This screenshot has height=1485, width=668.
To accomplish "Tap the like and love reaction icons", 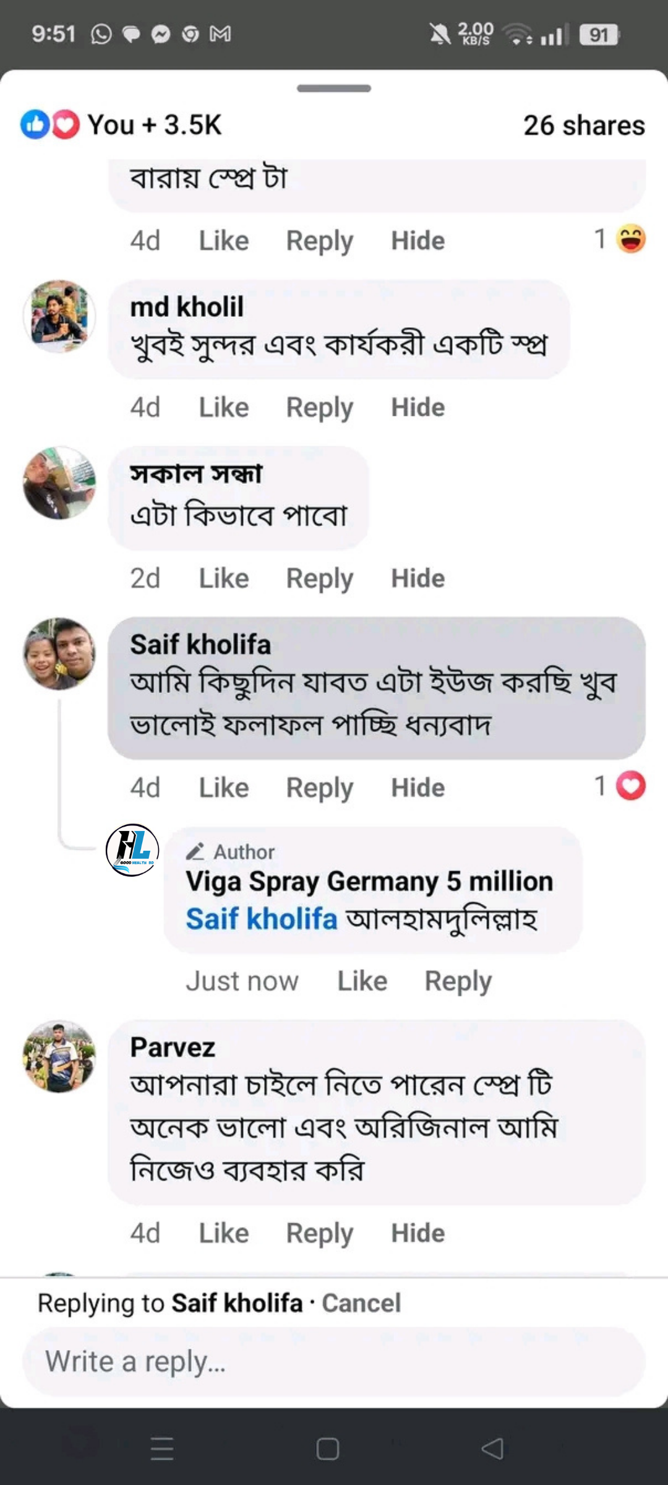I will coord(50,124).
